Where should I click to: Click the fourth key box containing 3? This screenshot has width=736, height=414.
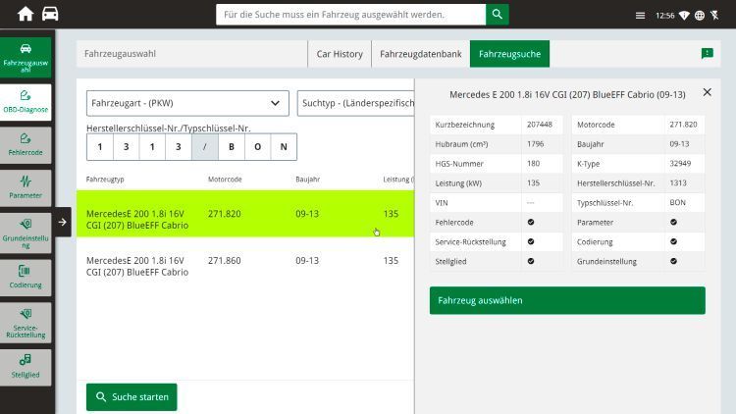point(179,147)
